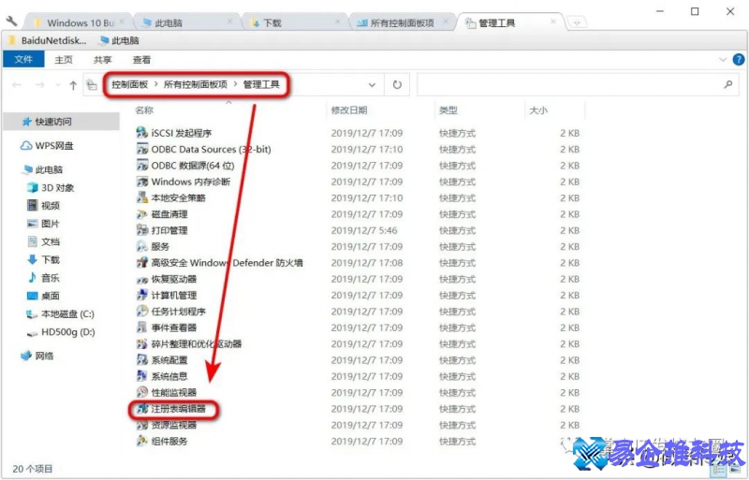Click the 系统信息 icon
Viewport: 749px width, 480px height.
pyautogui.click(x=142, y=376)
